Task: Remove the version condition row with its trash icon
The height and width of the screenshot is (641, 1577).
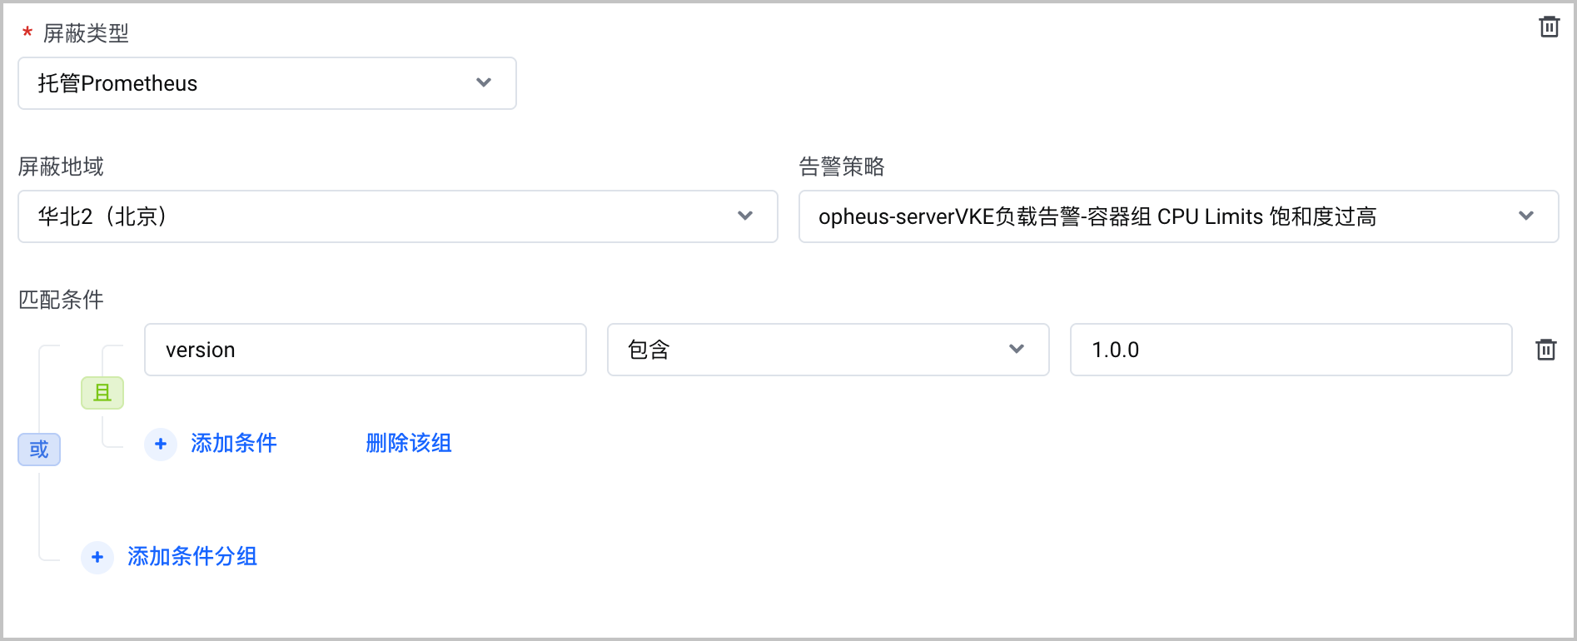Action: (x=1545, y=350)
